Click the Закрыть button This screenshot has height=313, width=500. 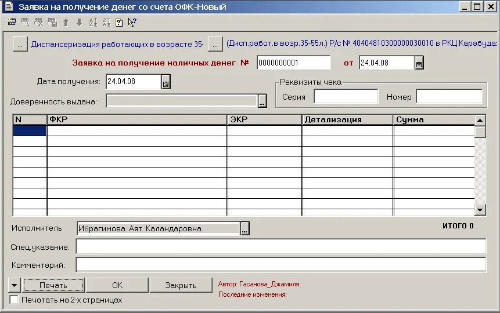pos(181,285)
